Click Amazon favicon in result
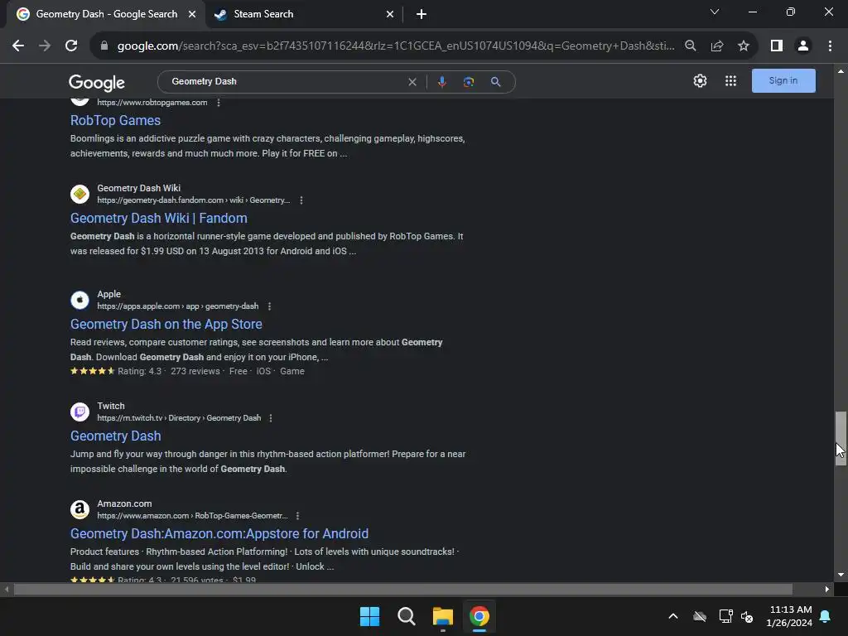 click(x=80, y=509)
